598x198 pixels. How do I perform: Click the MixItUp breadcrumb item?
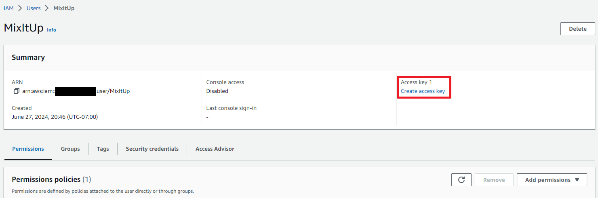(64, 8)
